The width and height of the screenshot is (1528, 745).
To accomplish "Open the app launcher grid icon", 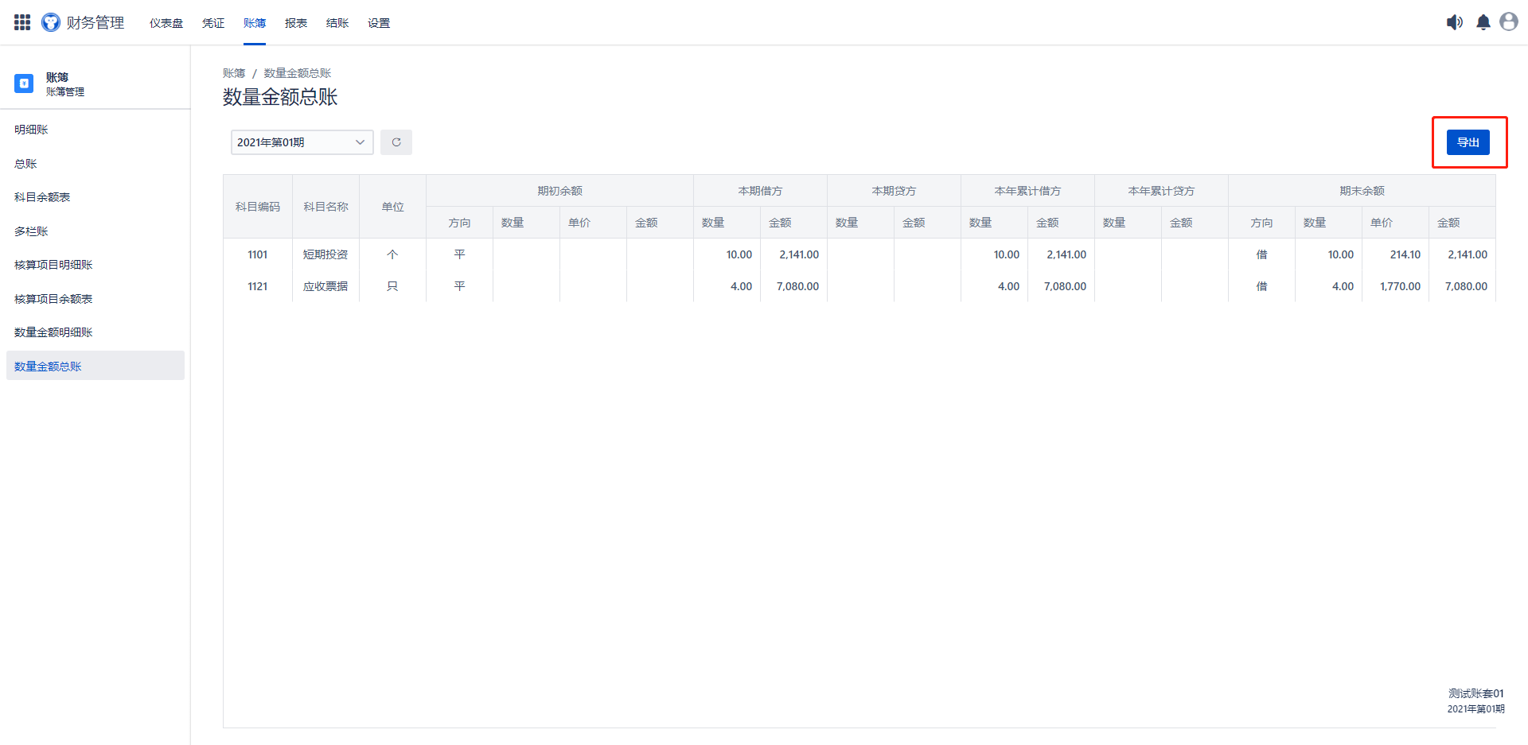I will click(x=22, y=22).
